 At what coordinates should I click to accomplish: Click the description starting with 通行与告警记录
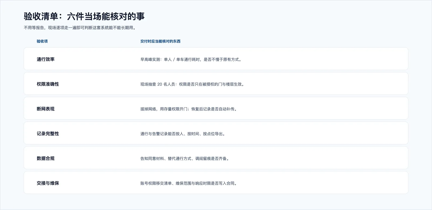(183, 134)
